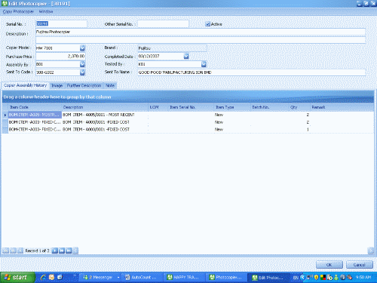Switch to AutoCount taskbar button
This screenshot has width=377, height=283.
tap(142, 277)
